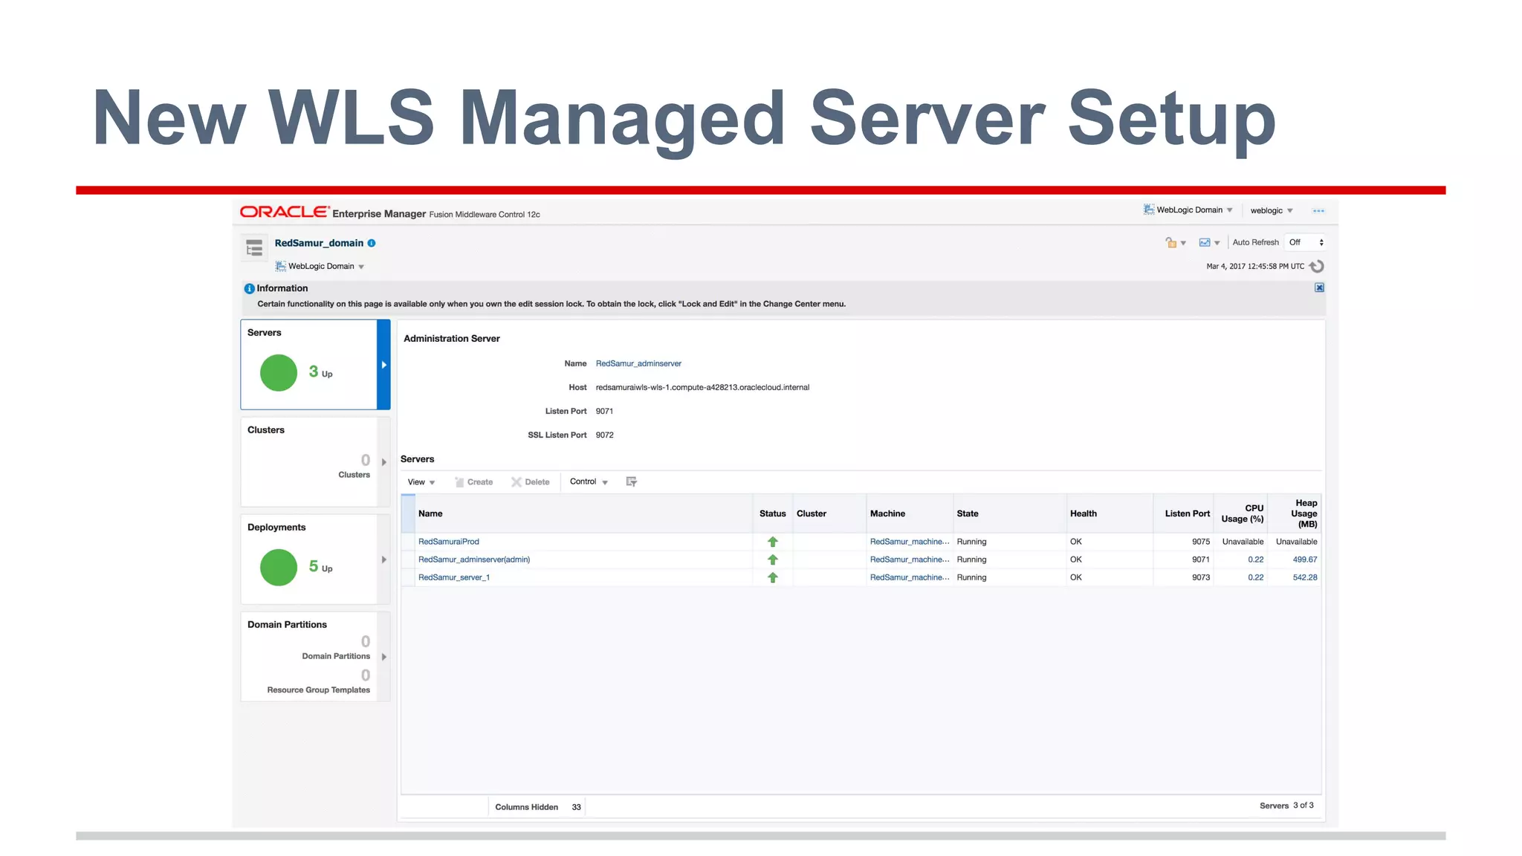The width and height of the screenshot is (1522, 856).
Task: Click the Delete button
Action: [531, 482]
